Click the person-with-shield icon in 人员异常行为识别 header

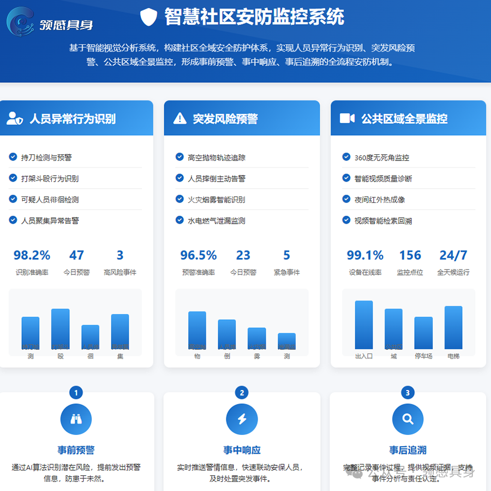pos(15,118)
